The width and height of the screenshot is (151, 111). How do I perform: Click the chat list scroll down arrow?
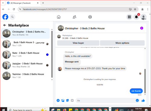(52, 80)
